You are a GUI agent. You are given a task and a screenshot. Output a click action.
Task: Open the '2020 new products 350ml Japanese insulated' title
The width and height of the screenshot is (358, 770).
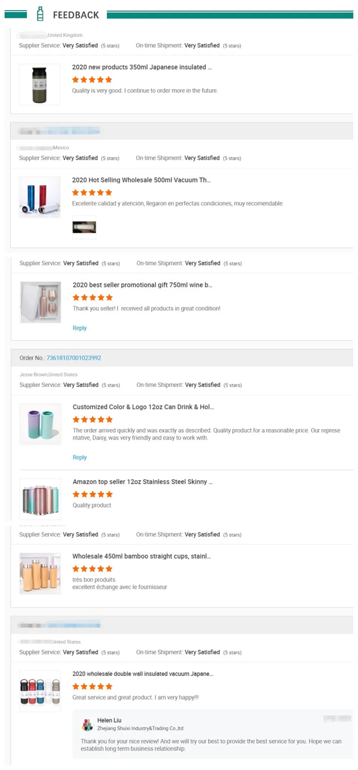pyautogui.click(x=142, y=67)
